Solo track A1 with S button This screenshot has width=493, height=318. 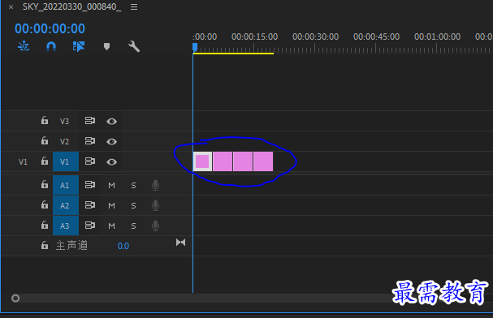133,186
